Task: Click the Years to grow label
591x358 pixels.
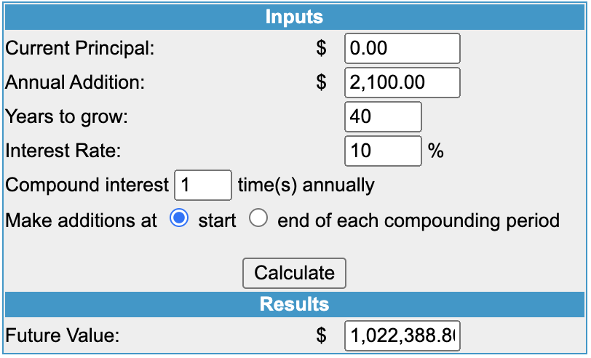Action: click(x=67, y=117)
